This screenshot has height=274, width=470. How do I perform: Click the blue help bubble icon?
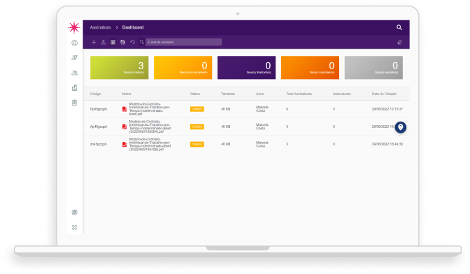click(401, 127)
